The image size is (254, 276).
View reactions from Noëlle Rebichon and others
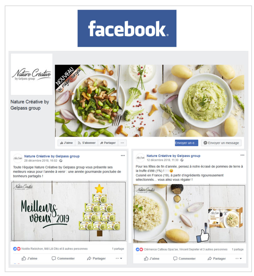click(54, 249)
